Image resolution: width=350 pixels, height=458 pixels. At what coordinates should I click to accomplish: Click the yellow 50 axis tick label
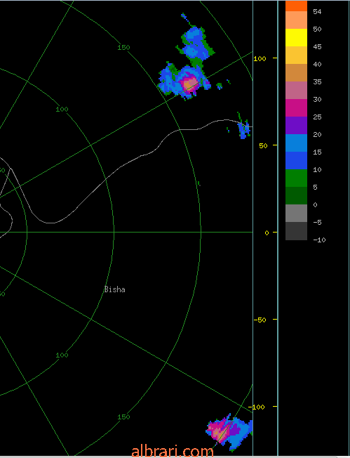pyautogui.click(x=263, y=145)
